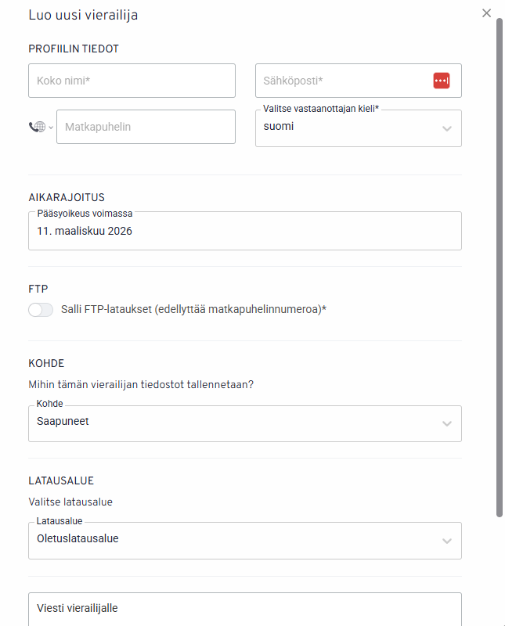Enable the FTP downloads toggle switch
This screenshot has height=626, width=505.
(x=41, y=310)
